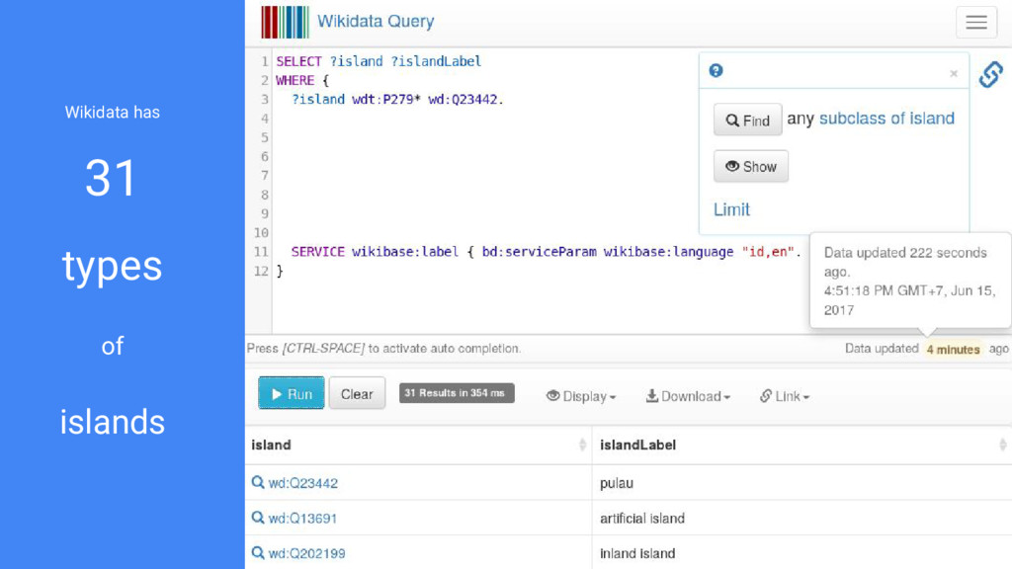Viewport: 1012px width, 569px height.
Task: Run the SPARQL query
Action: [x=292, y=393]
